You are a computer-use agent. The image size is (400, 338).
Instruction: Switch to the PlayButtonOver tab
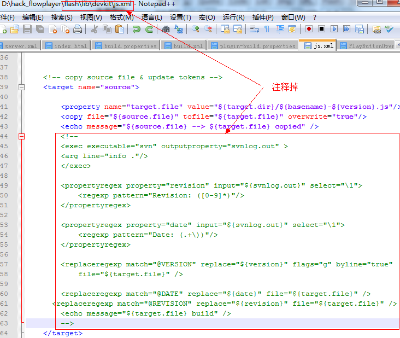click(x=367, y=46)
